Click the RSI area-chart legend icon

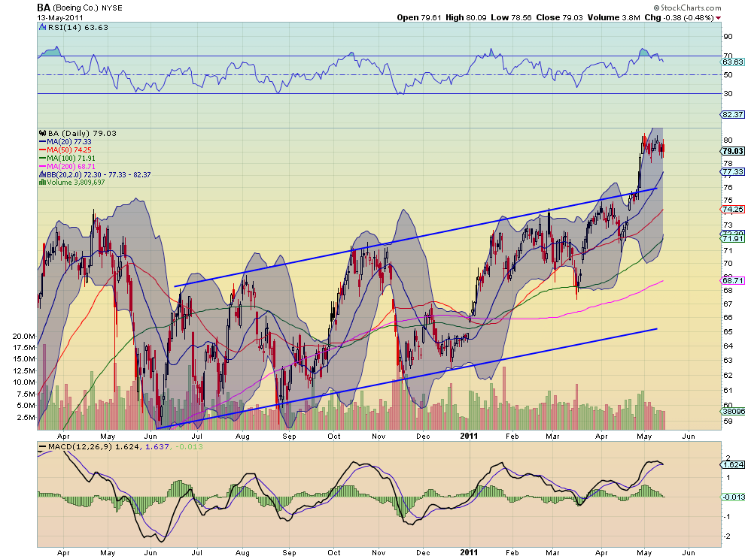(42, 28)
